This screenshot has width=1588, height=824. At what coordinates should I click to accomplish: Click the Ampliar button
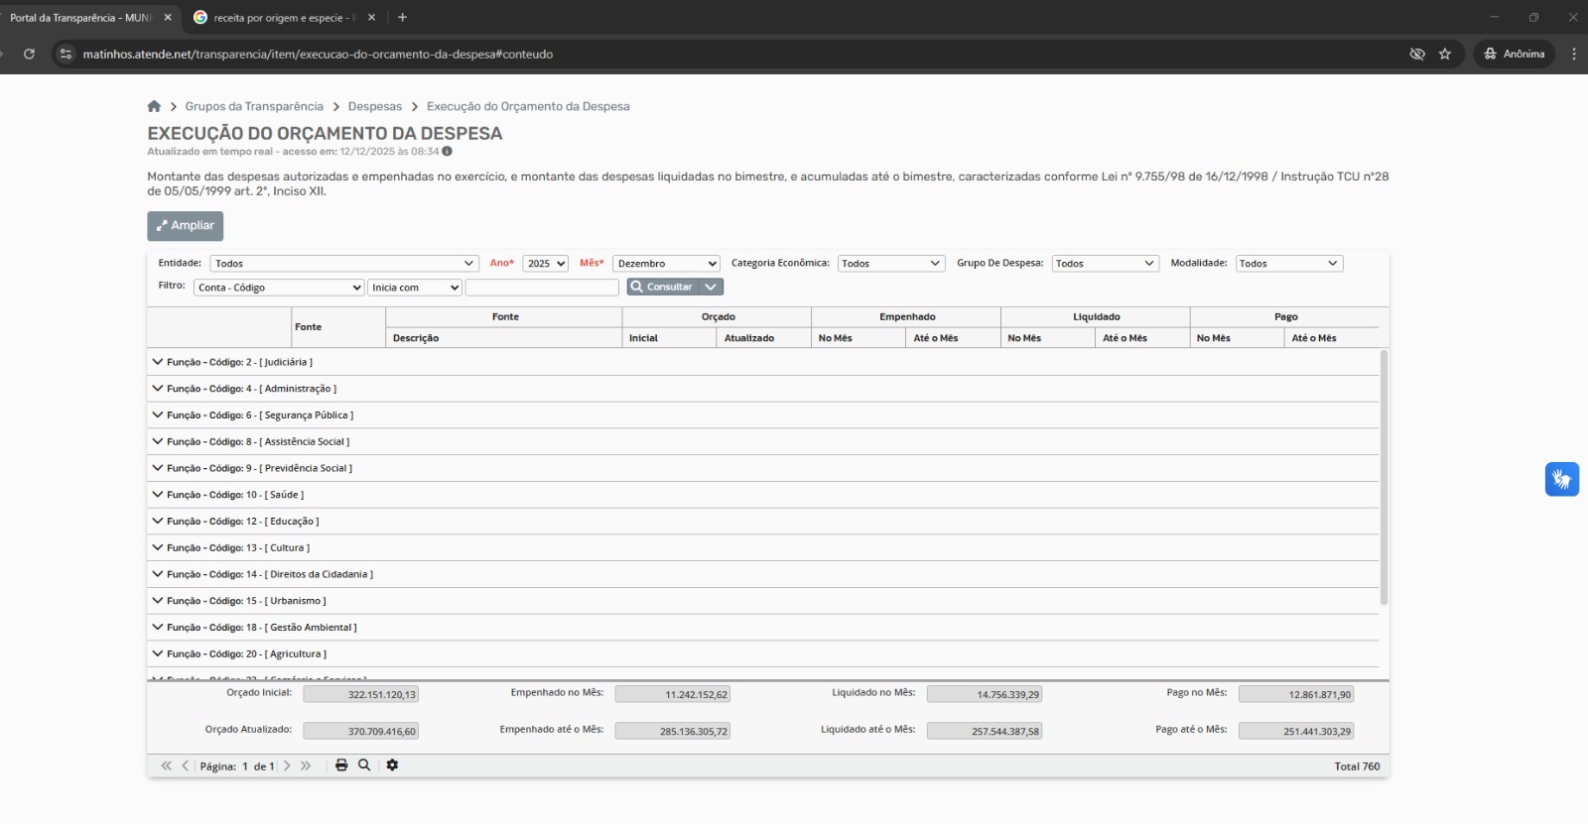pos(186,226)
